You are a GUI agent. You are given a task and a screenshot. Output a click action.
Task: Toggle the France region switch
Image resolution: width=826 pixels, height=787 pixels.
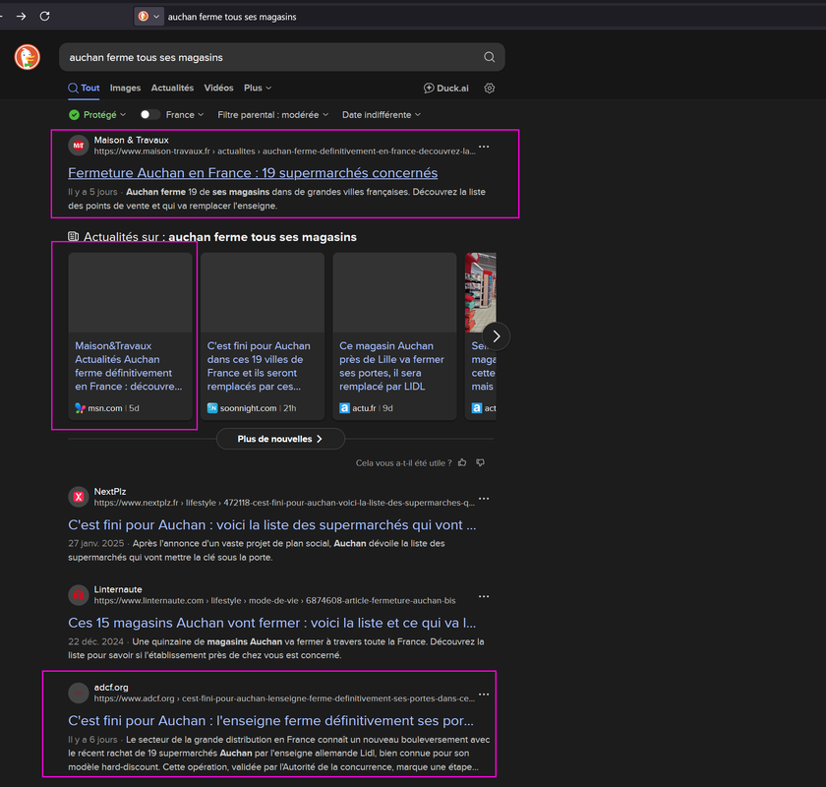(149, 114)
